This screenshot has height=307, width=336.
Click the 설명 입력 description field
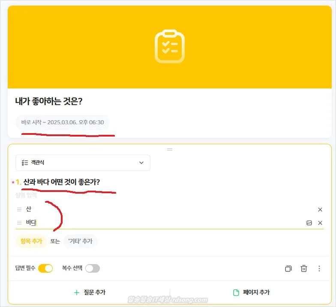point(27,195)
